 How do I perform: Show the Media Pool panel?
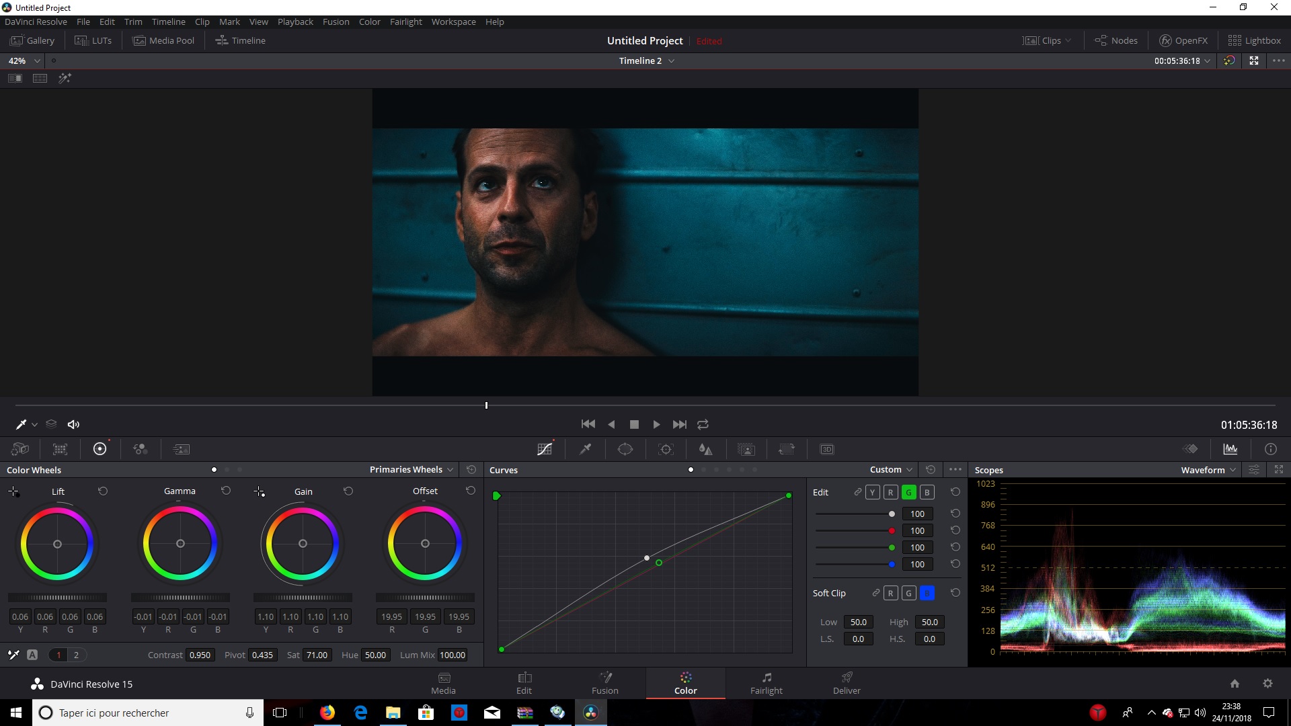[163, 40]
